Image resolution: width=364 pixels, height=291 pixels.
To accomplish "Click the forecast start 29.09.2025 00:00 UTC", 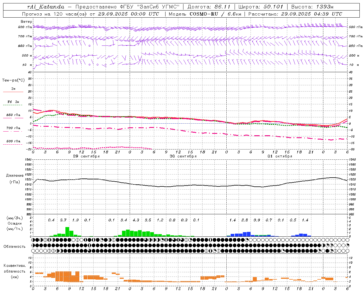I will coord(129,14).
